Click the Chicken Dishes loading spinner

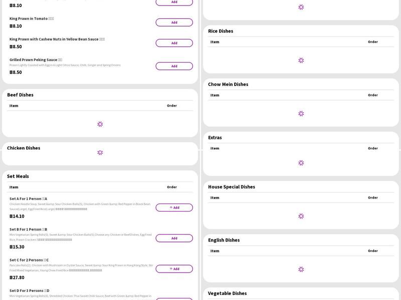[x=100, y=152]
